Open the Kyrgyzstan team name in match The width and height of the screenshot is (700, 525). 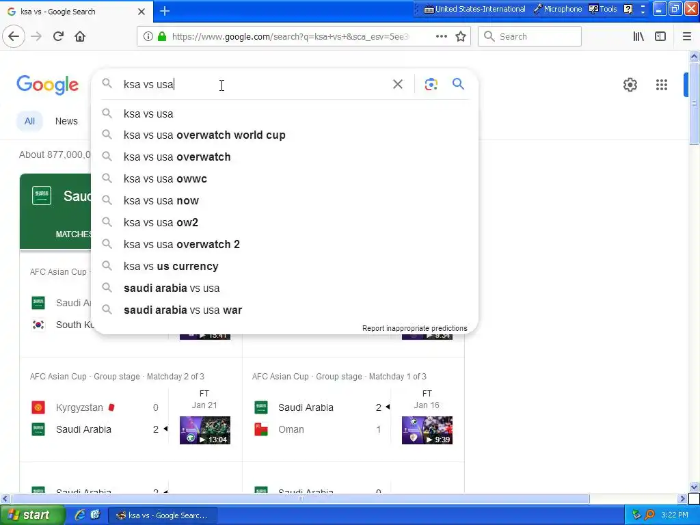[79, 407]
